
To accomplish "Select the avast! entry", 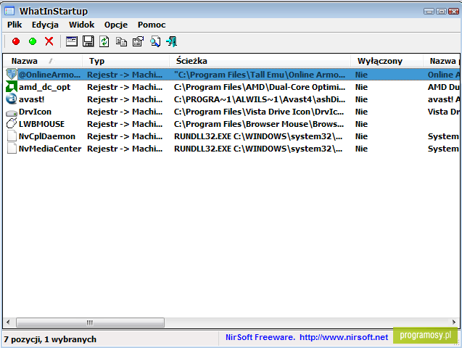I will tap(31, 99).
